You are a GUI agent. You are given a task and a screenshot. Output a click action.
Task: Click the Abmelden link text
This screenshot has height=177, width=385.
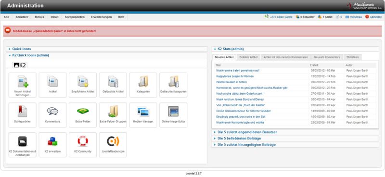(376, 17)
